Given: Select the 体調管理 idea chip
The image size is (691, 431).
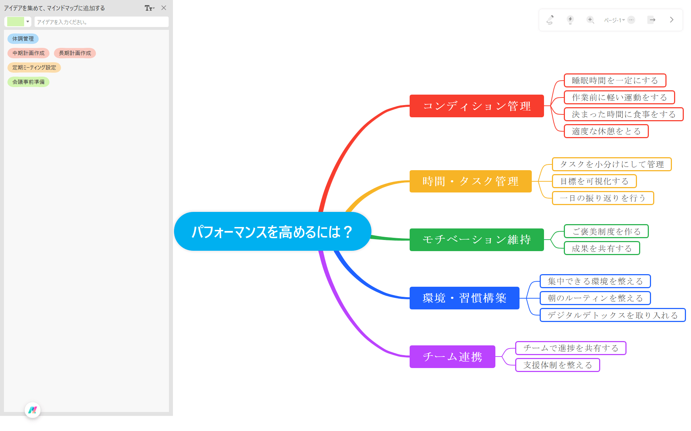Looking at the screenshot, I should [23, 38].
